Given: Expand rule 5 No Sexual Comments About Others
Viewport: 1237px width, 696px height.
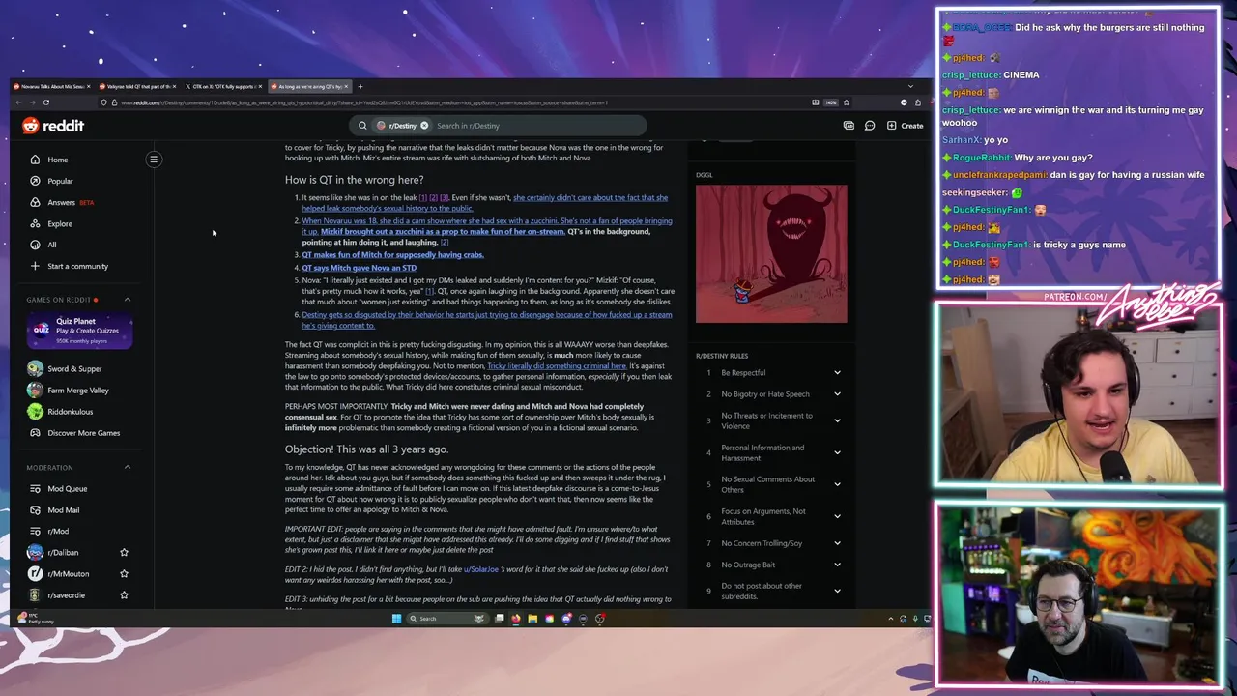Looking at the screenshot, I should tap(837, 484).
